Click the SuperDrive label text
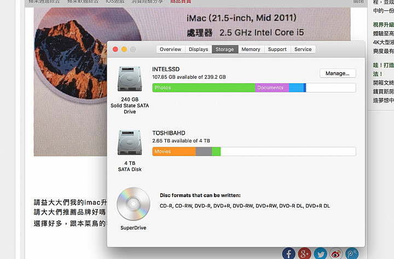The image size is (394, 259). pyautogui.click(x=133, y=228)
